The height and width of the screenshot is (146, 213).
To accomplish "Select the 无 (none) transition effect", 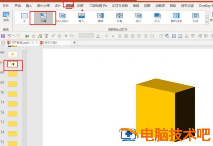I will 24,18.
